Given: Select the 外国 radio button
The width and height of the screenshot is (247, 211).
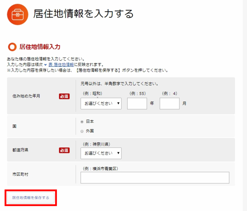Looking at the screenshot, I should [x=82, y=131].
